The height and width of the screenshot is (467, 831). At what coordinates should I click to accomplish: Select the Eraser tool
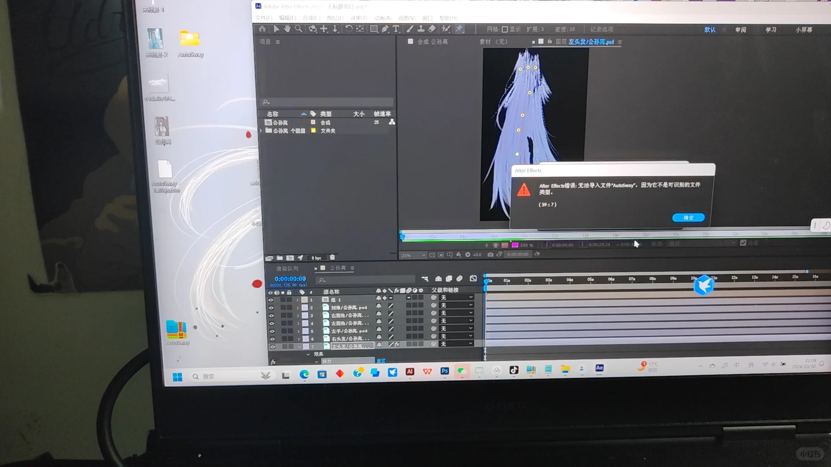coord(432,29)
